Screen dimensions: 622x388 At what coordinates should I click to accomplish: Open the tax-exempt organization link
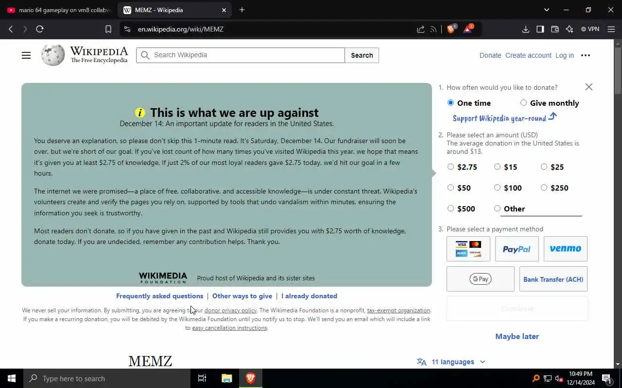coord(398,310)
